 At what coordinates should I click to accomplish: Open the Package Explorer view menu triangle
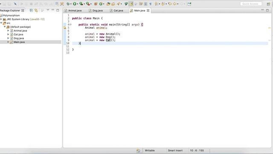coord(48,10)
